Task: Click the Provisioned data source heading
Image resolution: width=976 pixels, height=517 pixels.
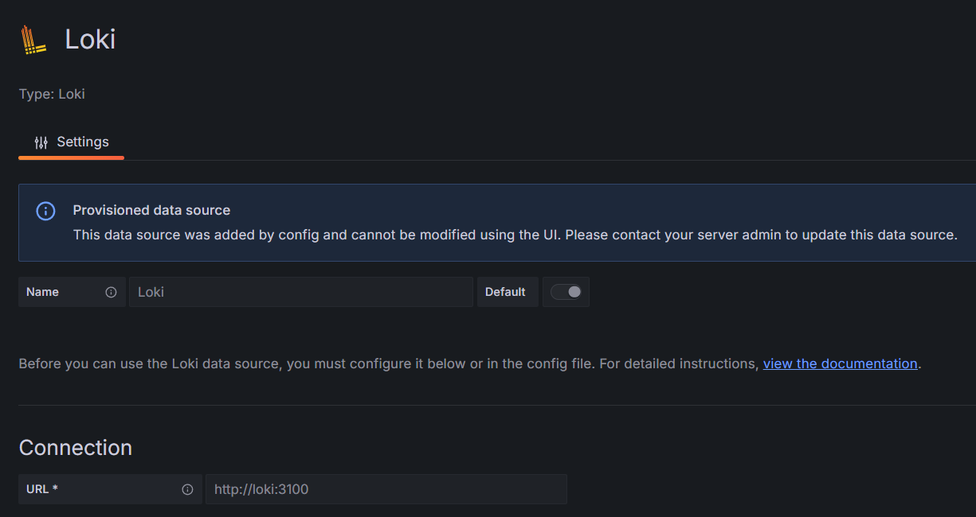Action: 151,210
